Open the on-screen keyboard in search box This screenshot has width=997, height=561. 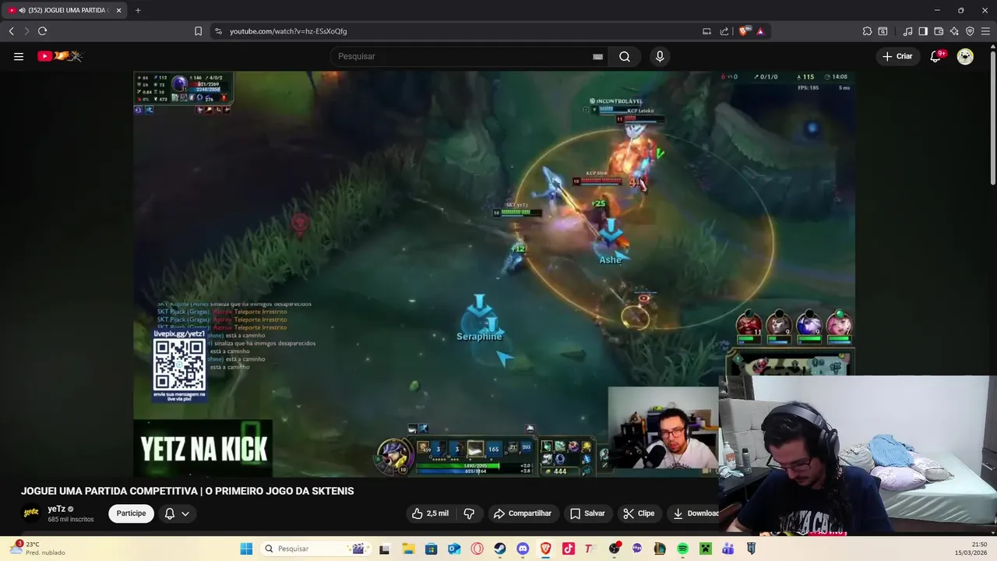597,57
